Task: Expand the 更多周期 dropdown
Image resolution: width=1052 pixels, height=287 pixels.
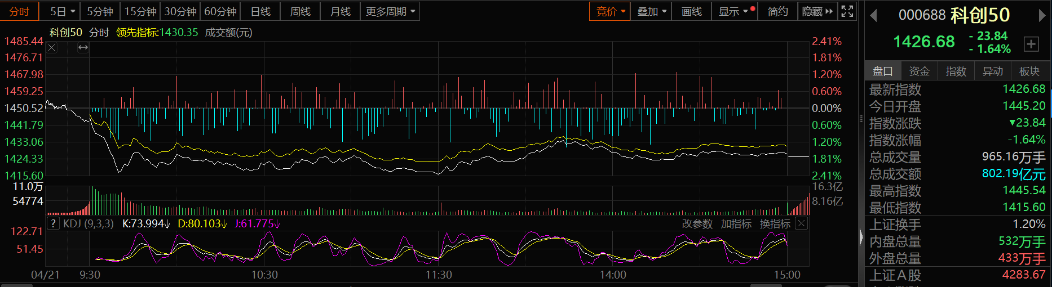Action: click(x=390, y=11)
